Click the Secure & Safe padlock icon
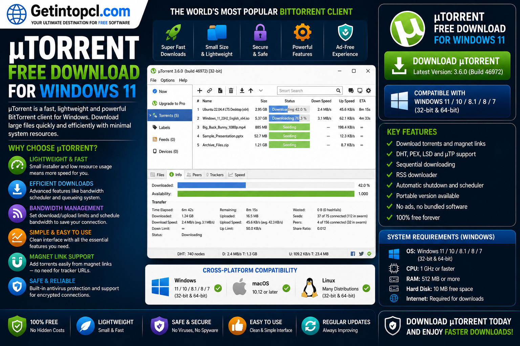 click(x=260, y=32)
